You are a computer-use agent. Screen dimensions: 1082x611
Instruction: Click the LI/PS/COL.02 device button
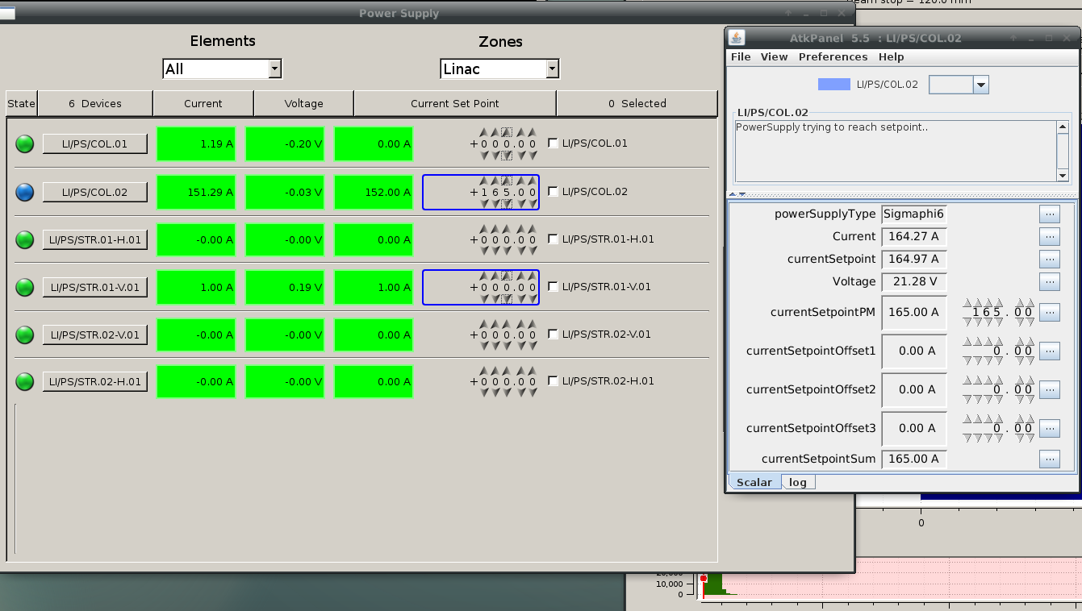tap(95, 192)
